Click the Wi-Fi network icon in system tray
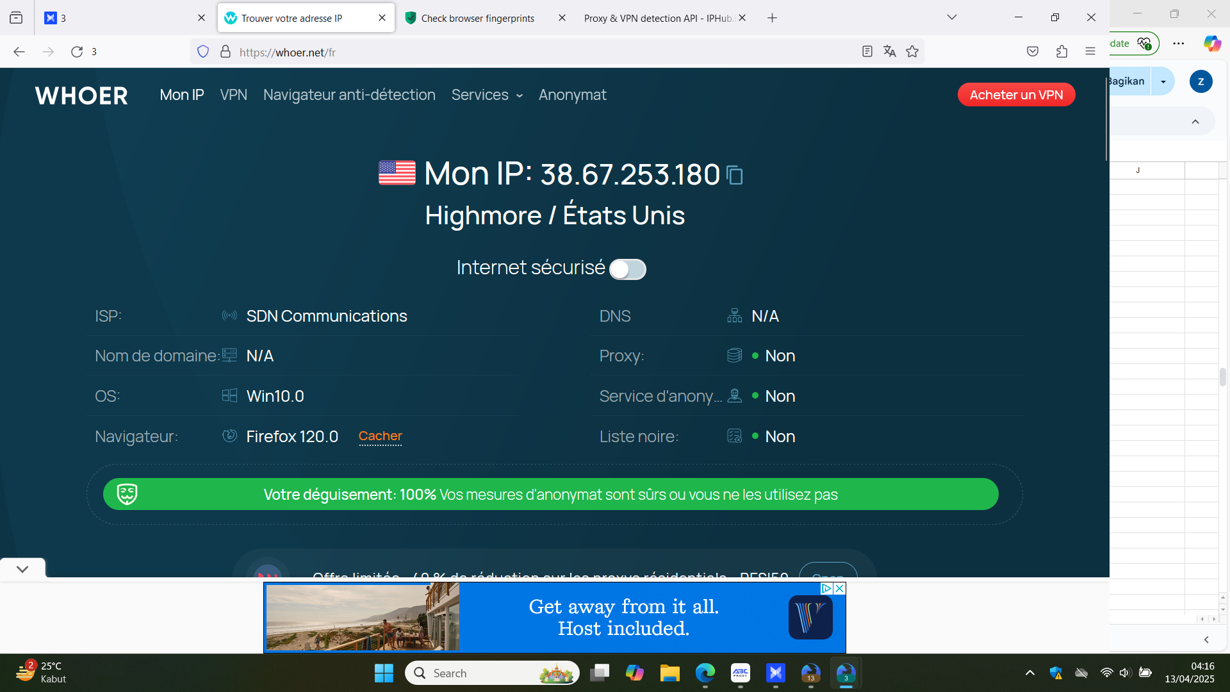 tap(1106, 673)
